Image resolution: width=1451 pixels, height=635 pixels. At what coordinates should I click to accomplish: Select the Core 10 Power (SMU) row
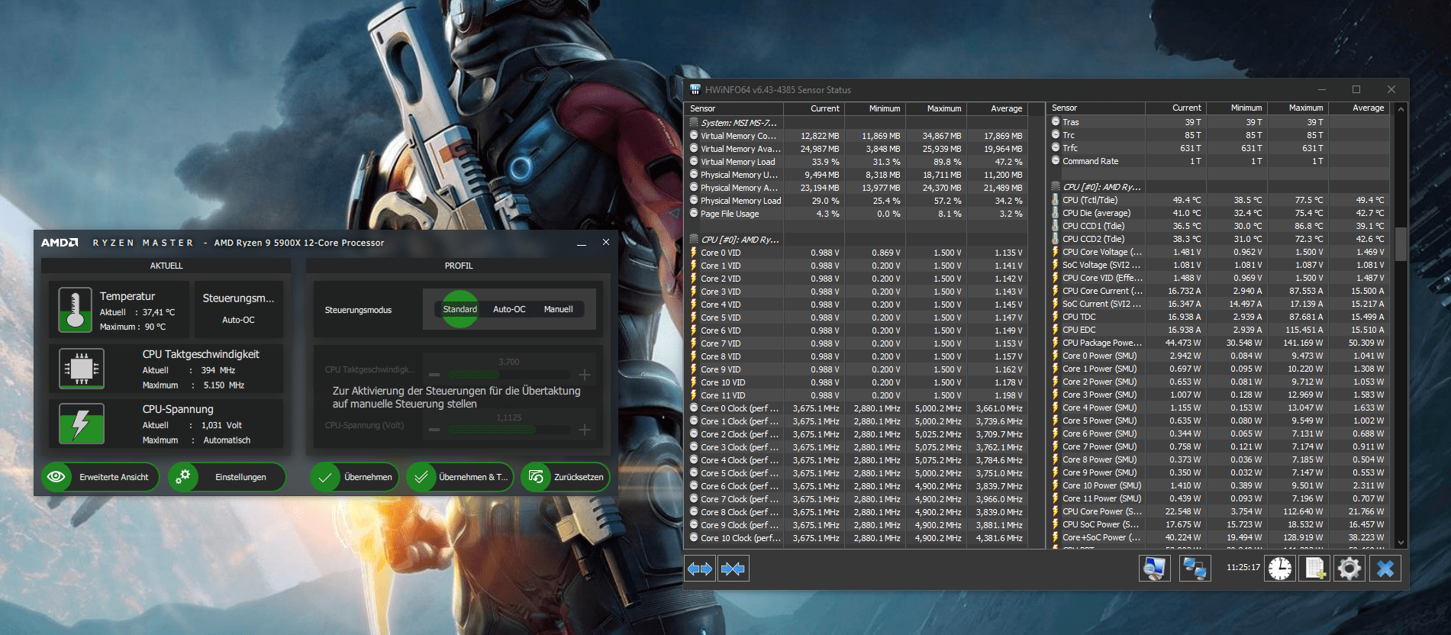click(1219, 485)
